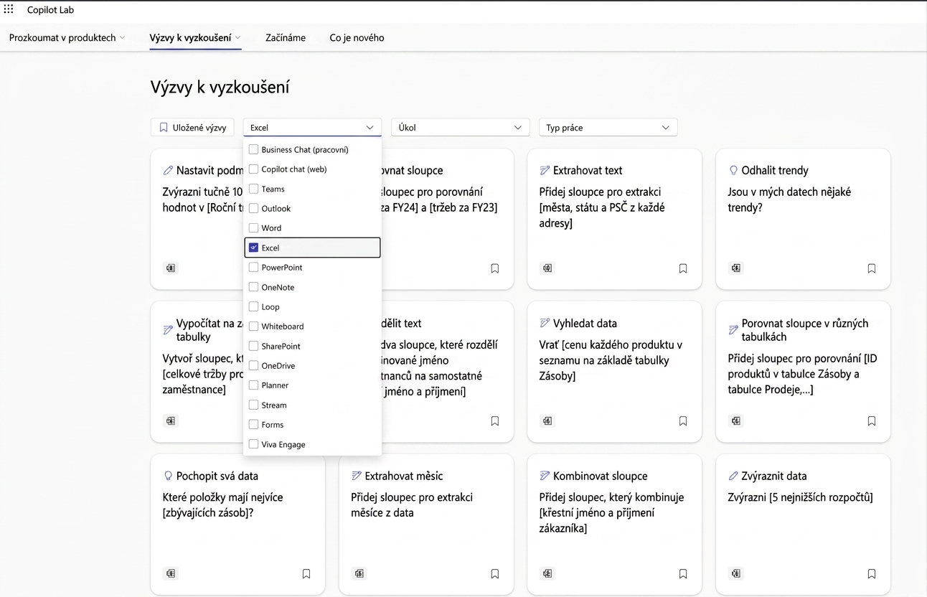This screenshot has height=597, width=927.
Task: Click Excel icon on Vyhledat data card
Action: (547, 420)
